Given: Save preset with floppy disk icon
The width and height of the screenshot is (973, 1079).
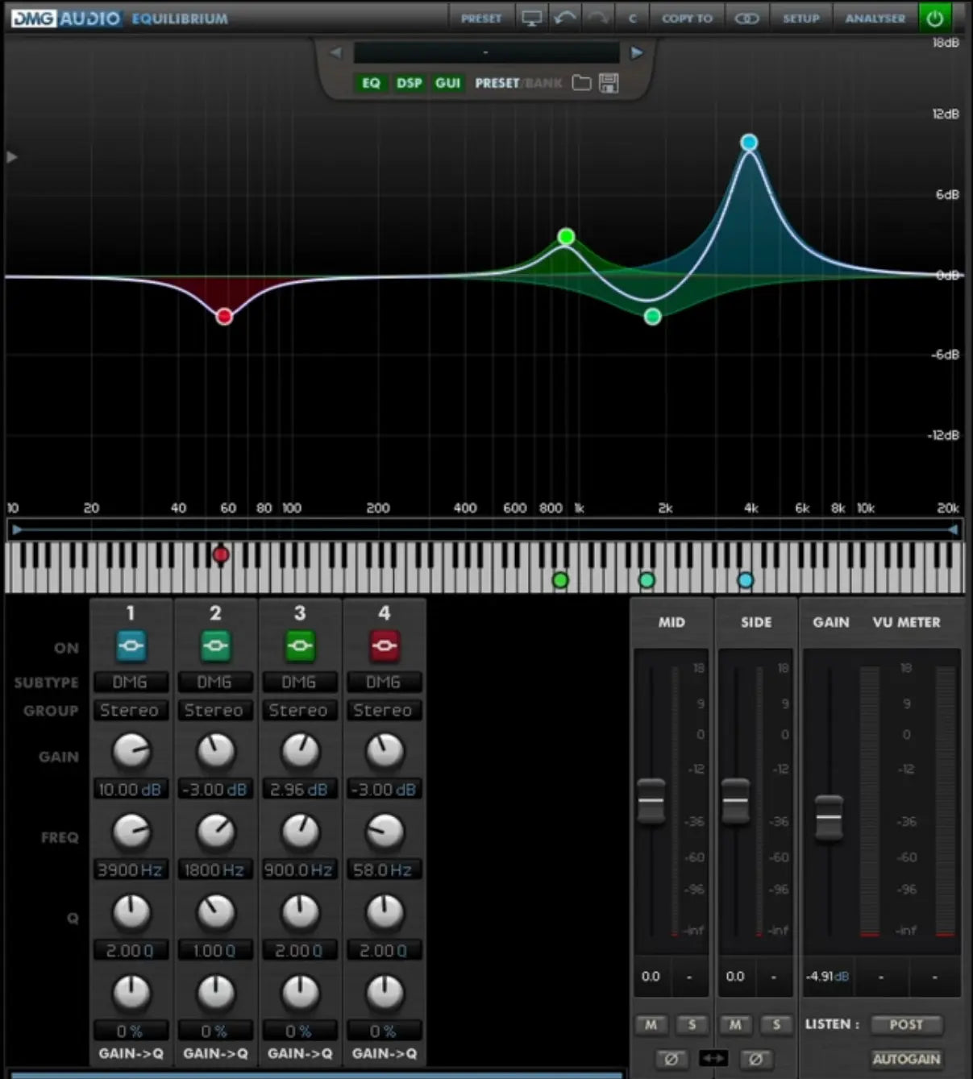Looking at the screenshot, I should 609,83.
